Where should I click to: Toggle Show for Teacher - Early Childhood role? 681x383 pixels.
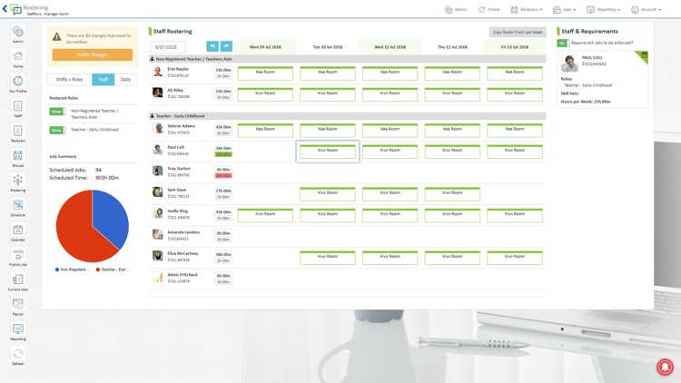pos(57,130)
